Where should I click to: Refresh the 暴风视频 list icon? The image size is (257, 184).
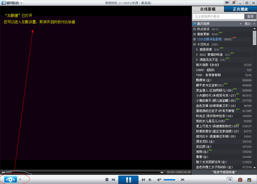pyautogui.click(x=195, y=24)
